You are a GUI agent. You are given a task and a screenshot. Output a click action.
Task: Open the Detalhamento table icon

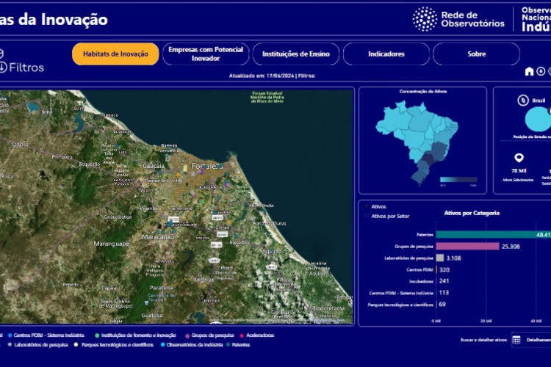[516, 340]
